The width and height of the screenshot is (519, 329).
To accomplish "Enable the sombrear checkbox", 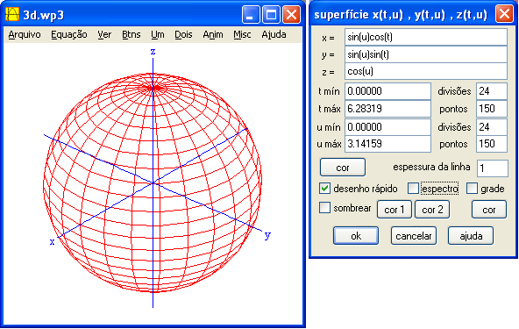I will [324, 208].
